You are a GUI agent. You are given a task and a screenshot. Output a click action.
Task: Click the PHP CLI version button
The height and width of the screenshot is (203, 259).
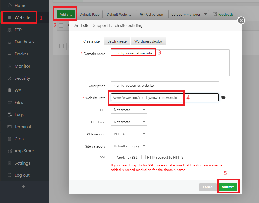(x=151, y=14)
